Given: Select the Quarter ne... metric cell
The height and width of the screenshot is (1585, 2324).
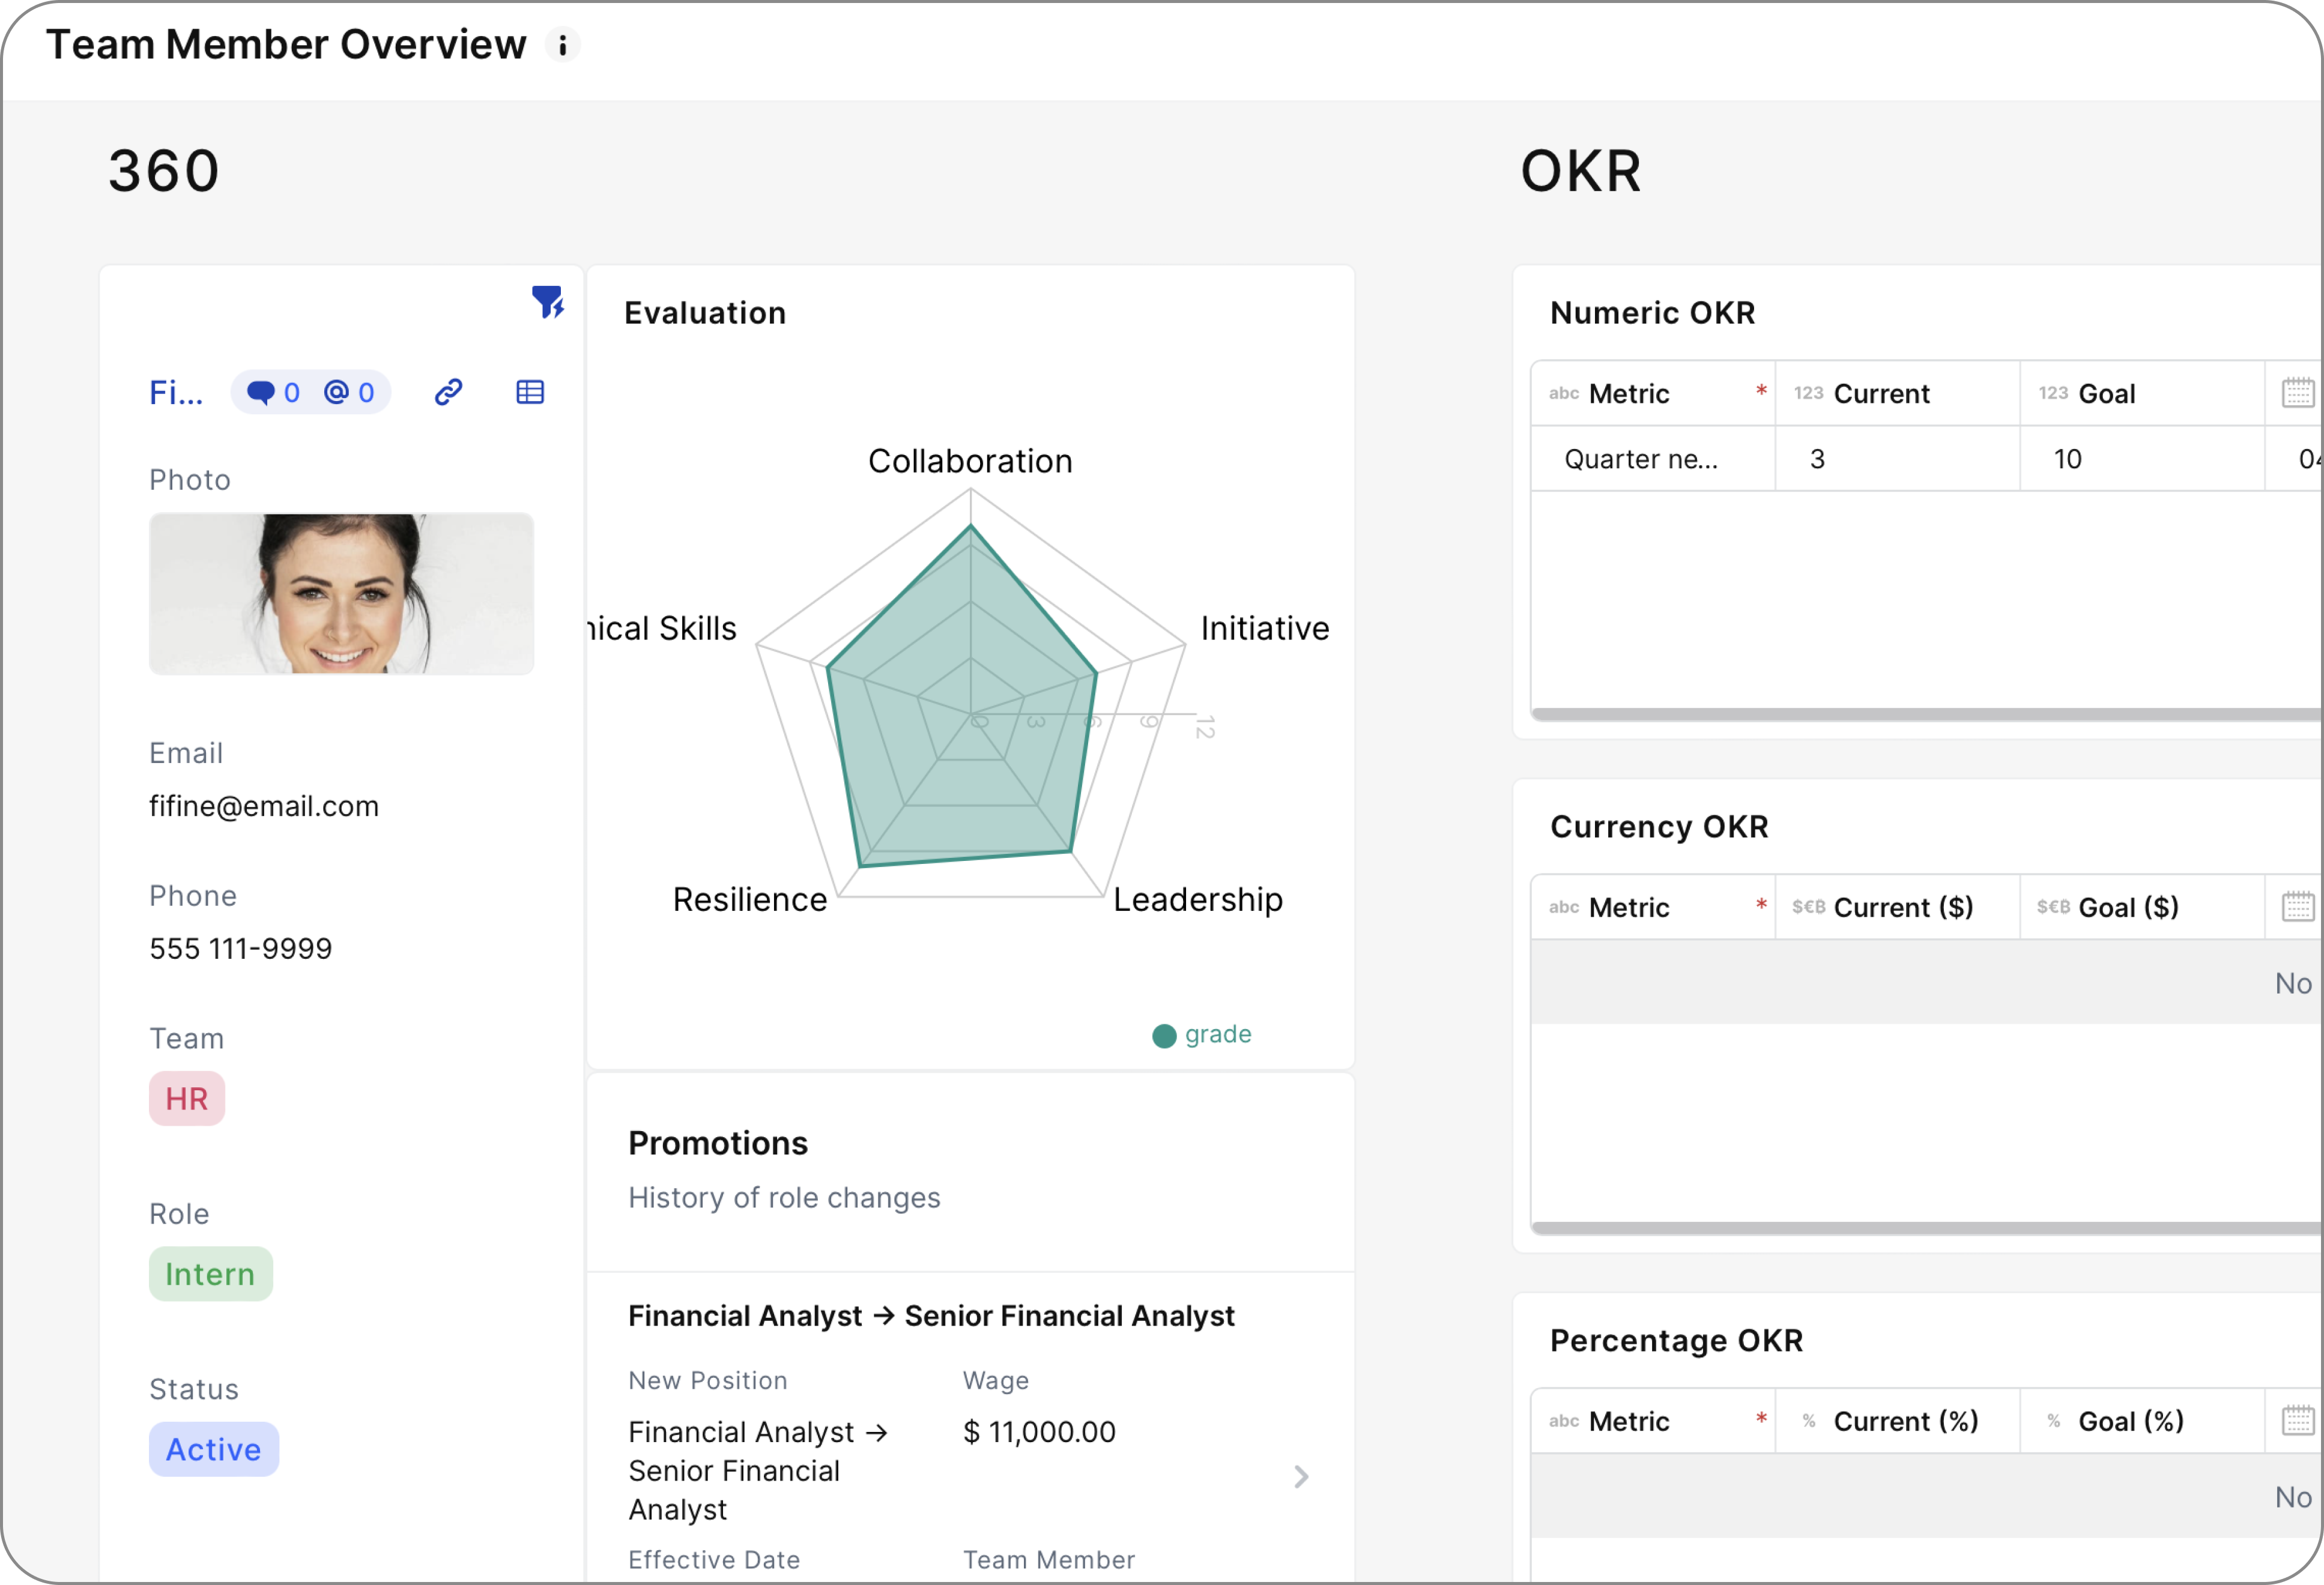Looking at the screenshot, I should (1641, 459).
